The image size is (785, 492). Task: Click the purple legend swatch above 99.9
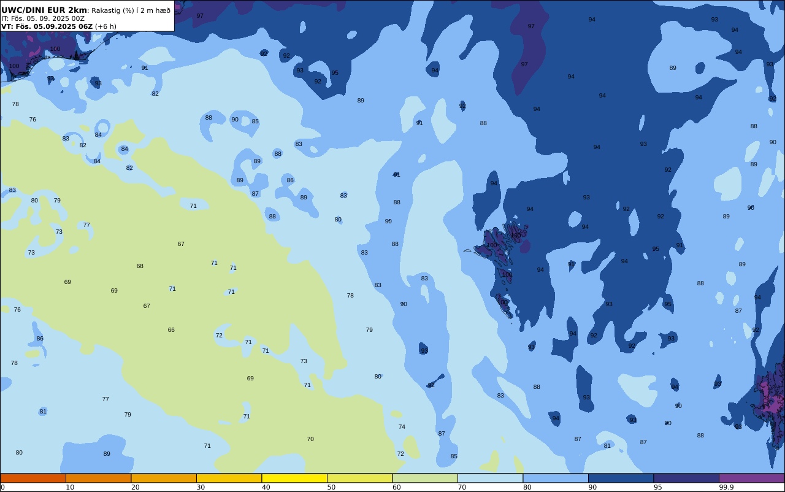pyautogui.click(x=751, y=478)
